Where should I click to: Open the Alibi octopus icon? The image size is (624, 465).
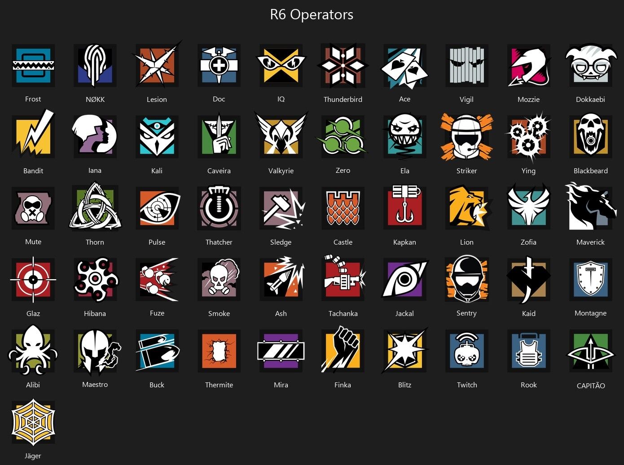click(33, 350)
